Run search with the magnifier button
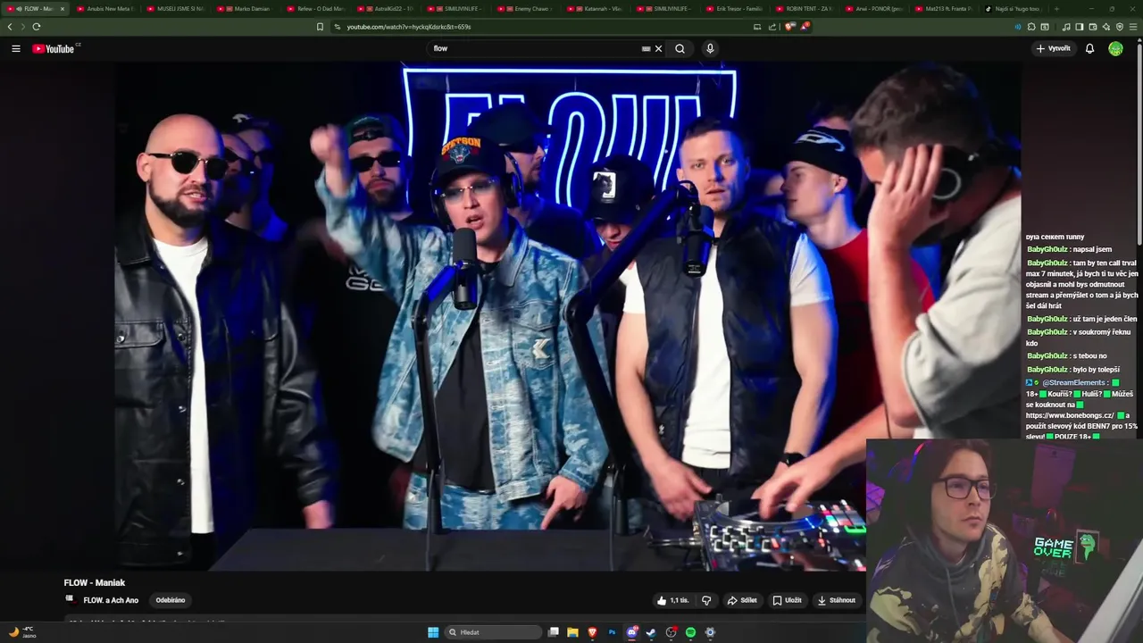 (680, 48)
